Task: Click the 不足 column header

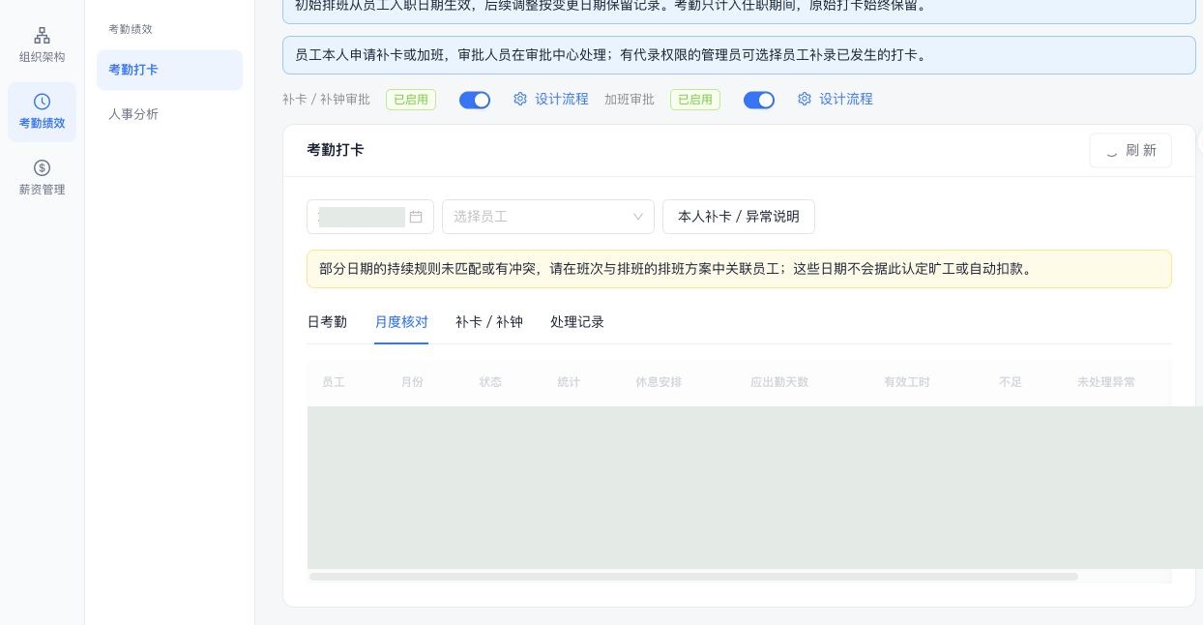Action: 1011,382
